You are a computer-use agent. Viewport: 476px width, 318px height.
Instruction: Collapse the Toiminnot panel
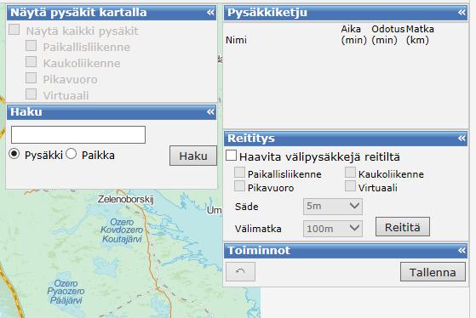coord(462,250)
